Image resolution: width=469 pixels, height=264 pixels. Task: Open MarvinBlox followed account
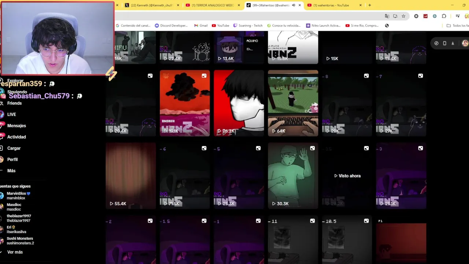pyautogui.click(x=16, y=195)
